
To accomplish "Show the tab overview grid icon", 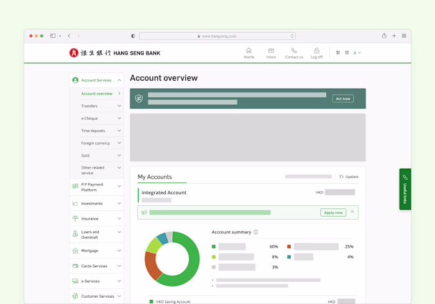I will point(404,36).
